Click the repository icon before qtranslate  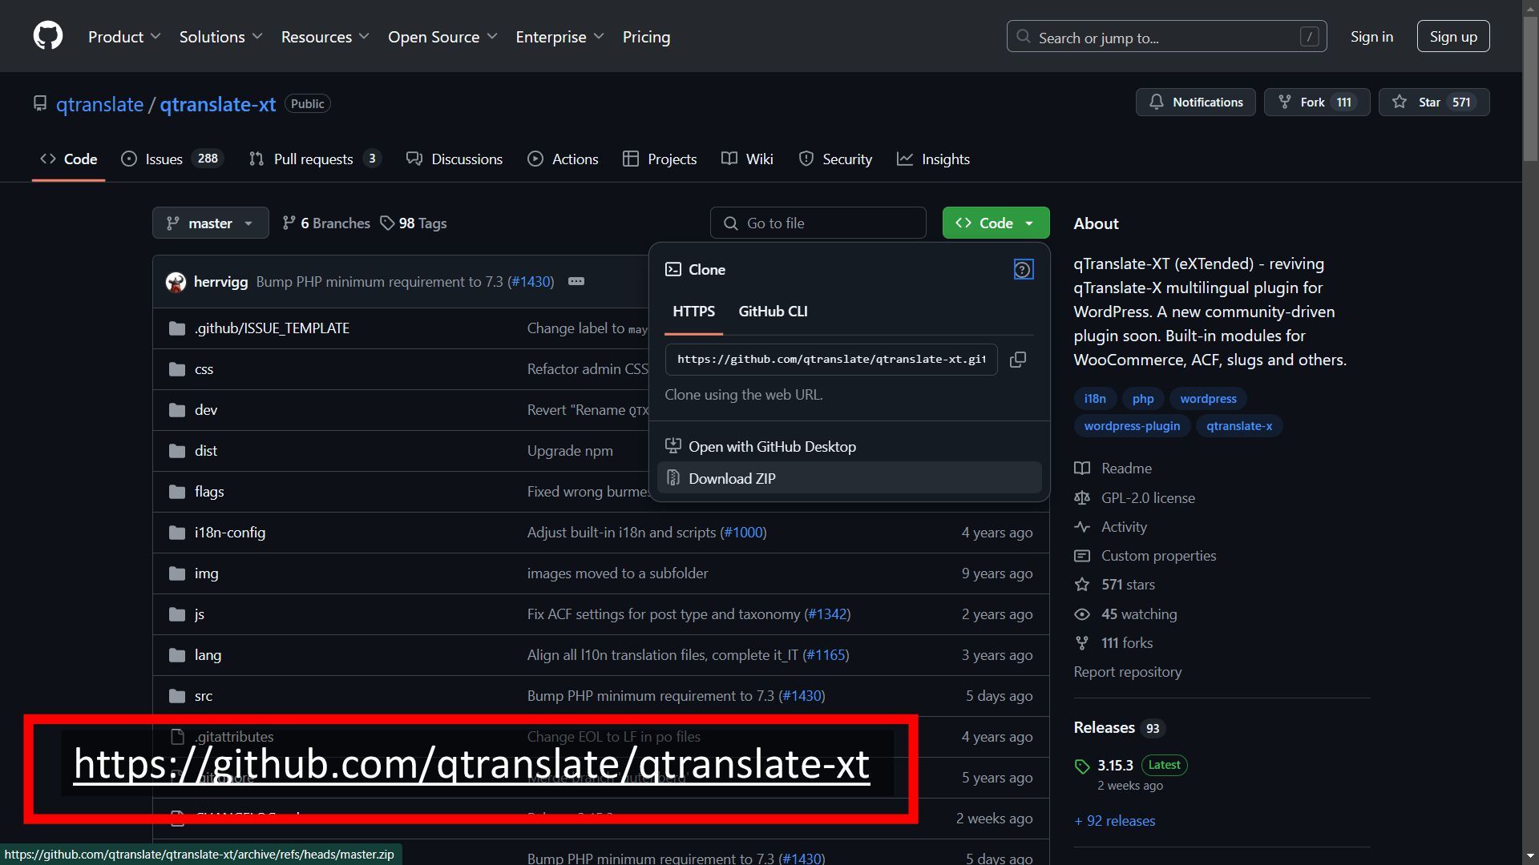click(40, 104)
